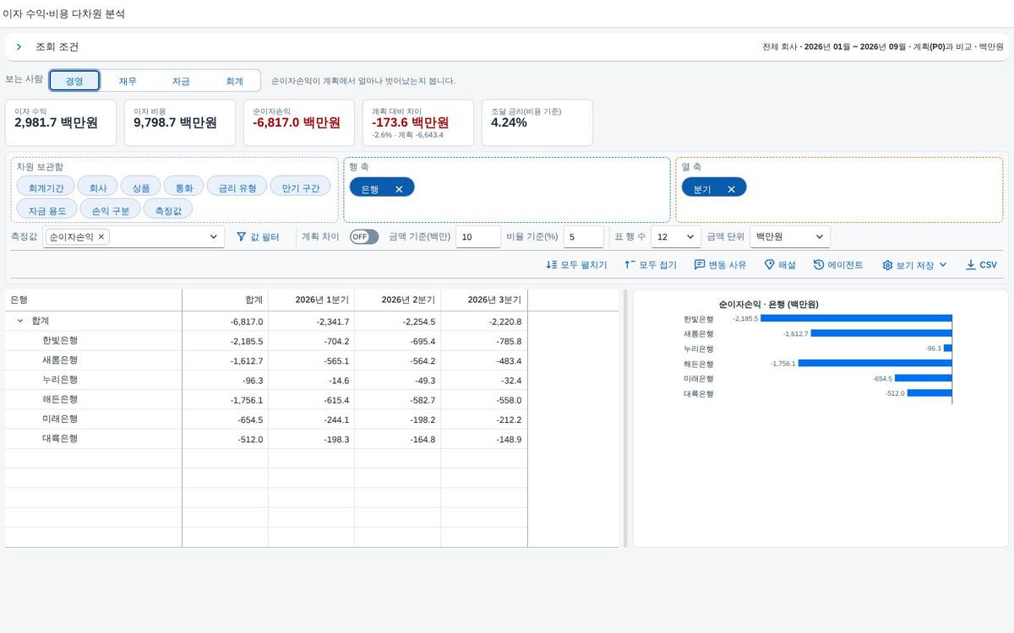The image size is (1014, 633).
Task: Pick the 측정값 dimension chip
Action: 168,210
